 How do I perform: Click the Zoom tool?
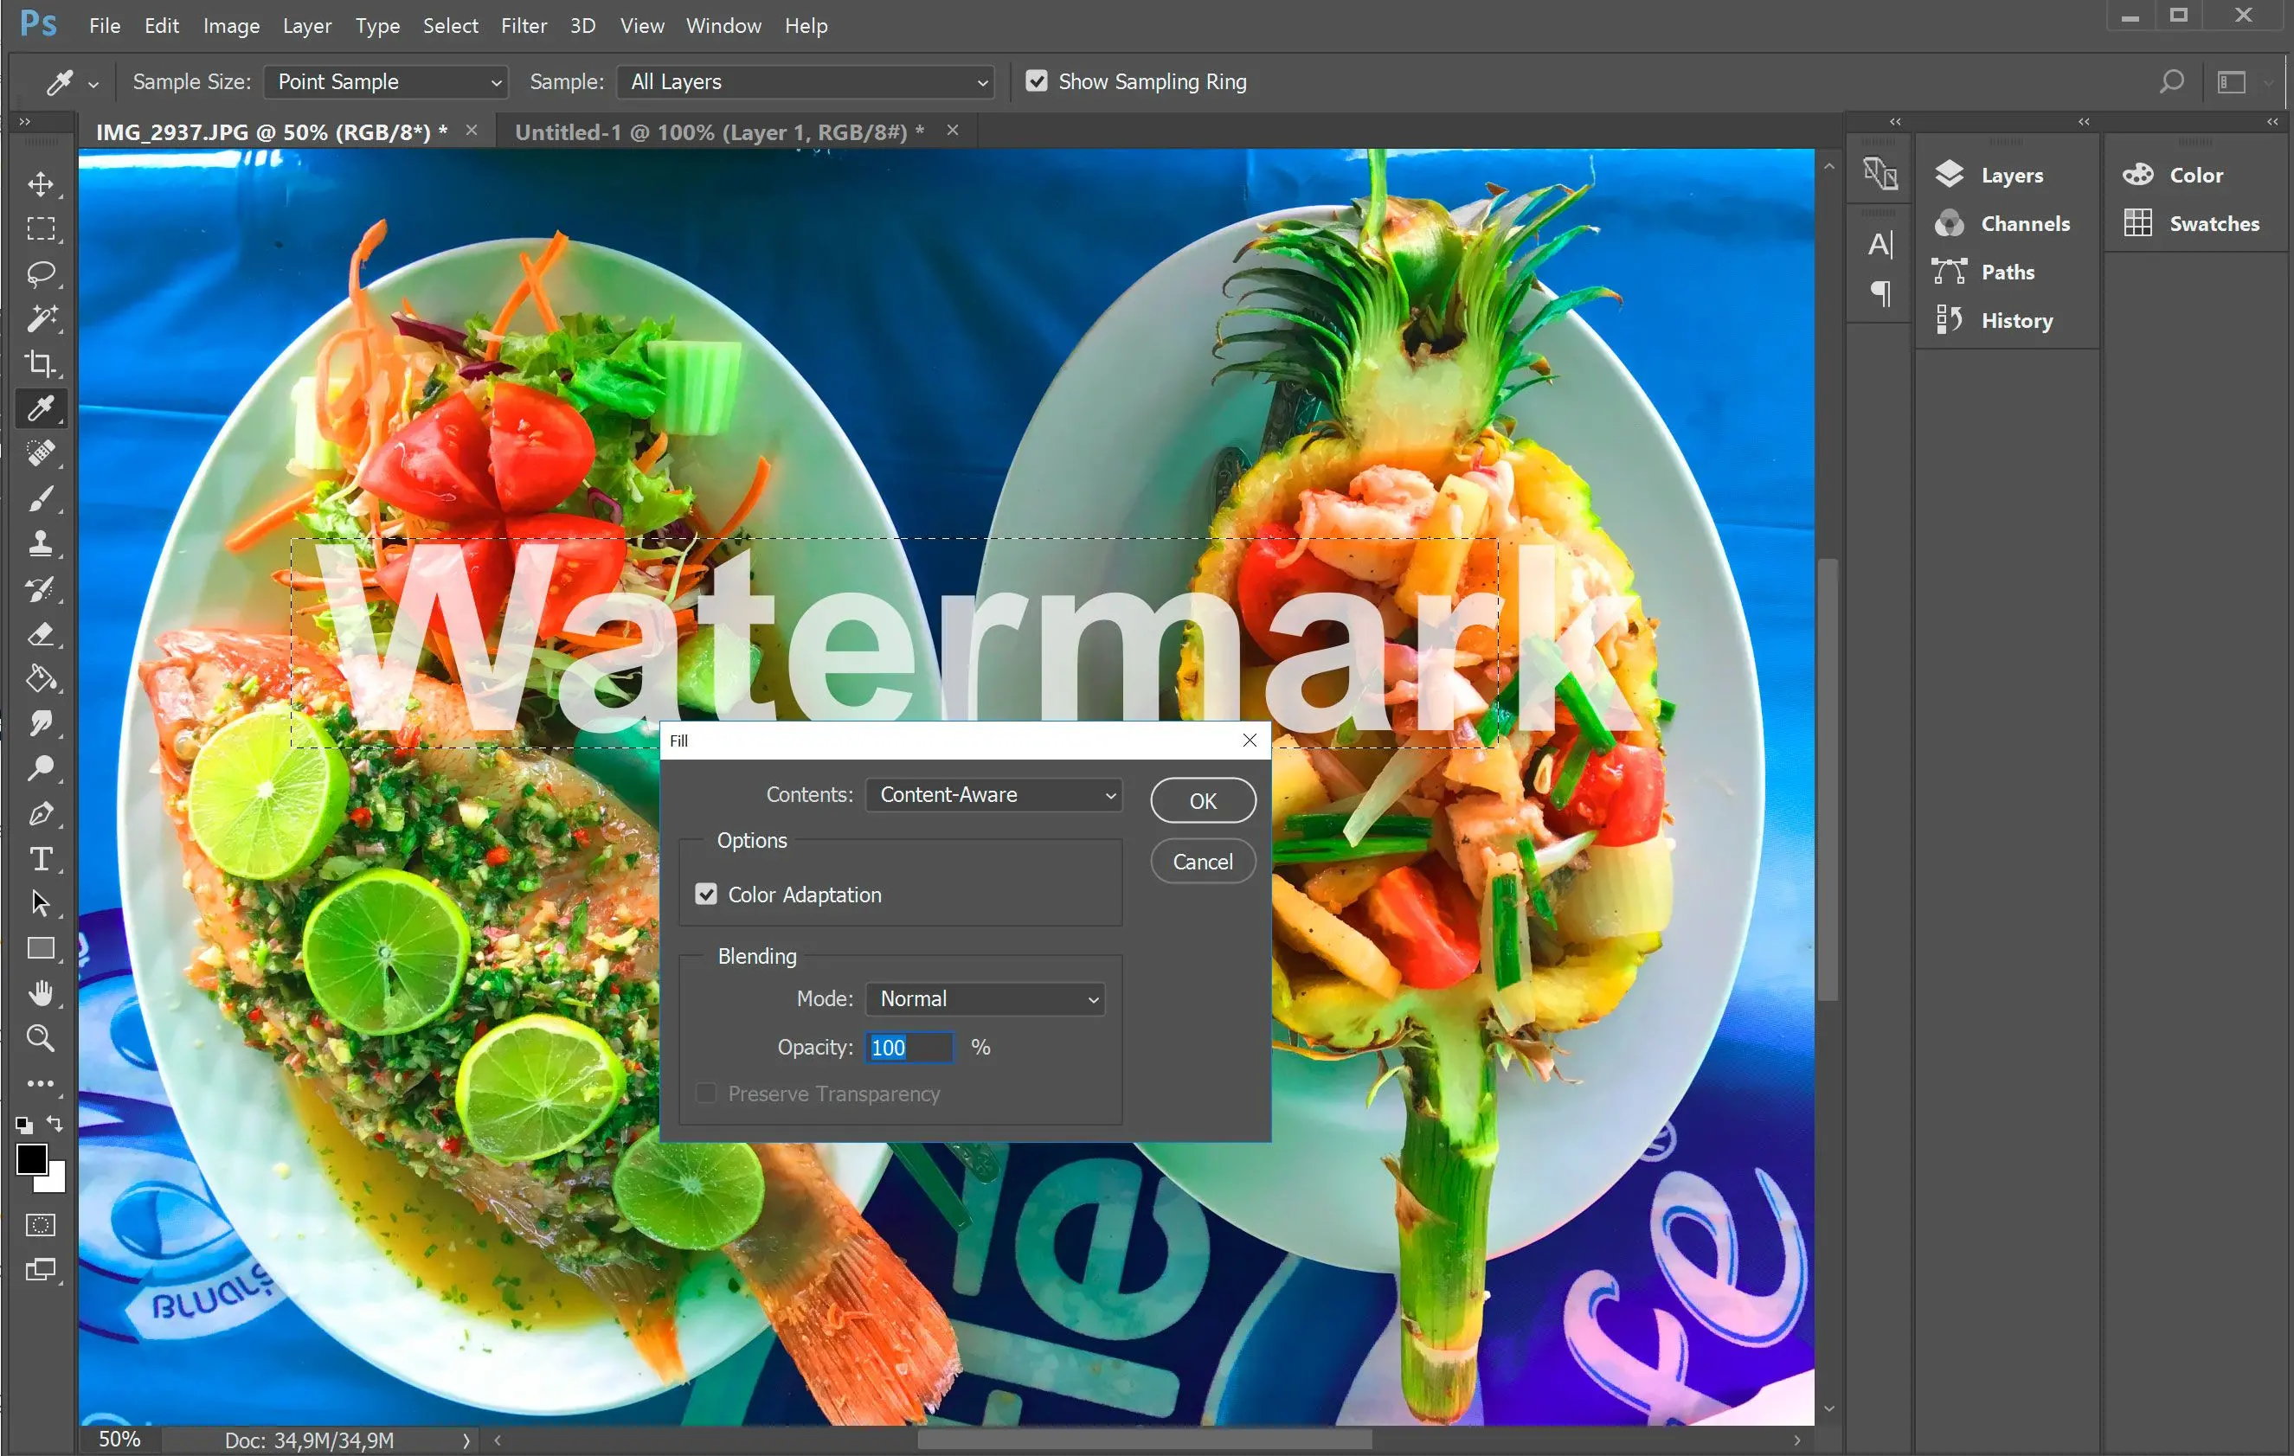tap(40, 1035)
